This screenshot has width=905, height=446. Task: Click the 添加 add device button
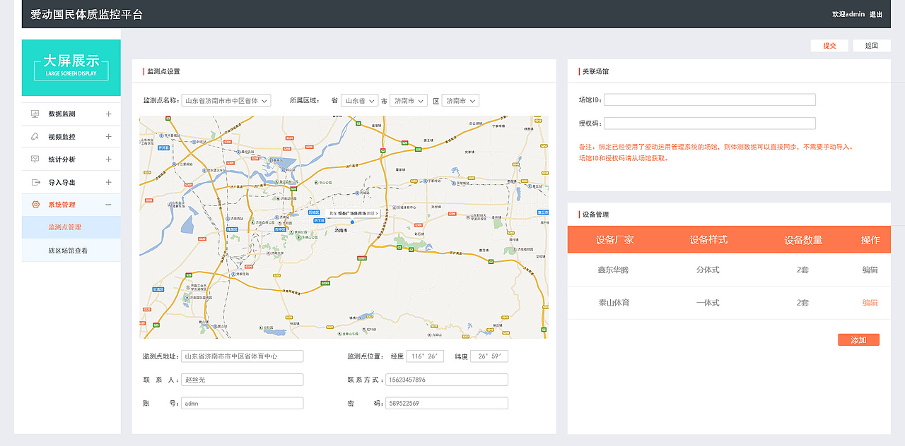tap(858, 340)
